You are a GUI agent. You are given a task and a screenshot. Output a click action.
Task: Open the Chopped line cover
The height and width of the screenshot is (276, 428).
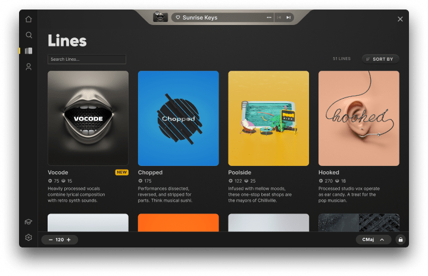tap(178, 118)
